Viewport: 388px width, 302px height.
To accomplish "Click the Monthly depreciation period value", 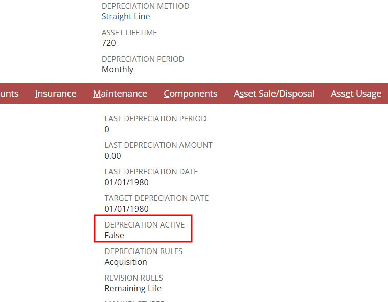I will 118,69.
